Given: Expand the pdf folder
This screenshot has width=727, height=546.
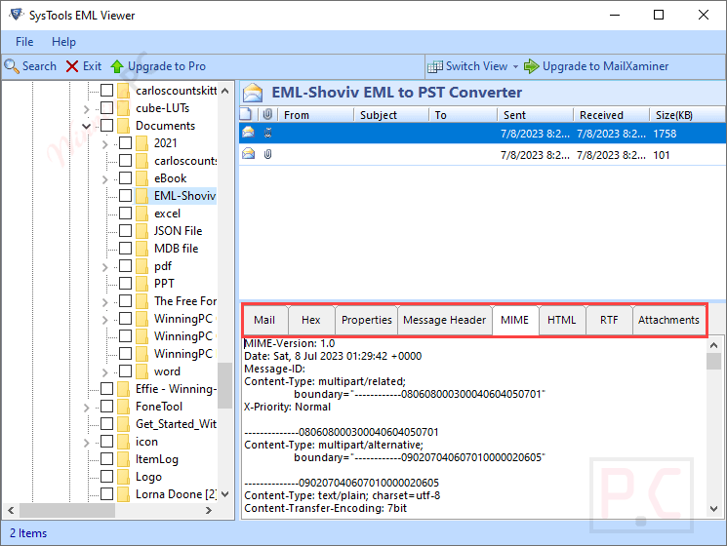Looking at the screenshot, I should tap(104, 267).
